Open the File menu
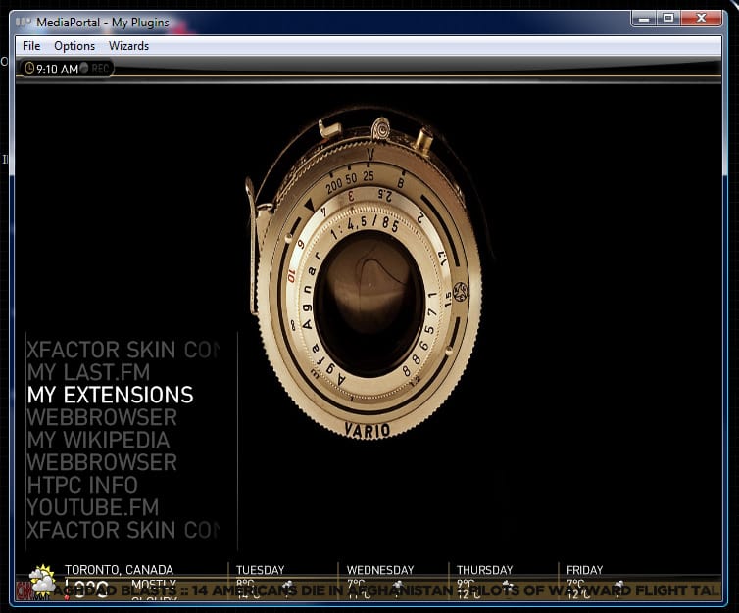739x613 pixels. click(x=31, y=46)
